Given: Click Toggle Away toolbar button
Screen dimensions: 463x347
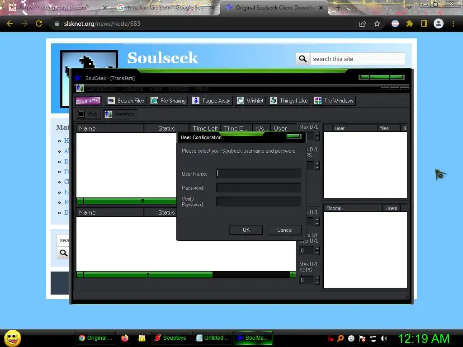Looking at the screenshot, I should 212,101.
